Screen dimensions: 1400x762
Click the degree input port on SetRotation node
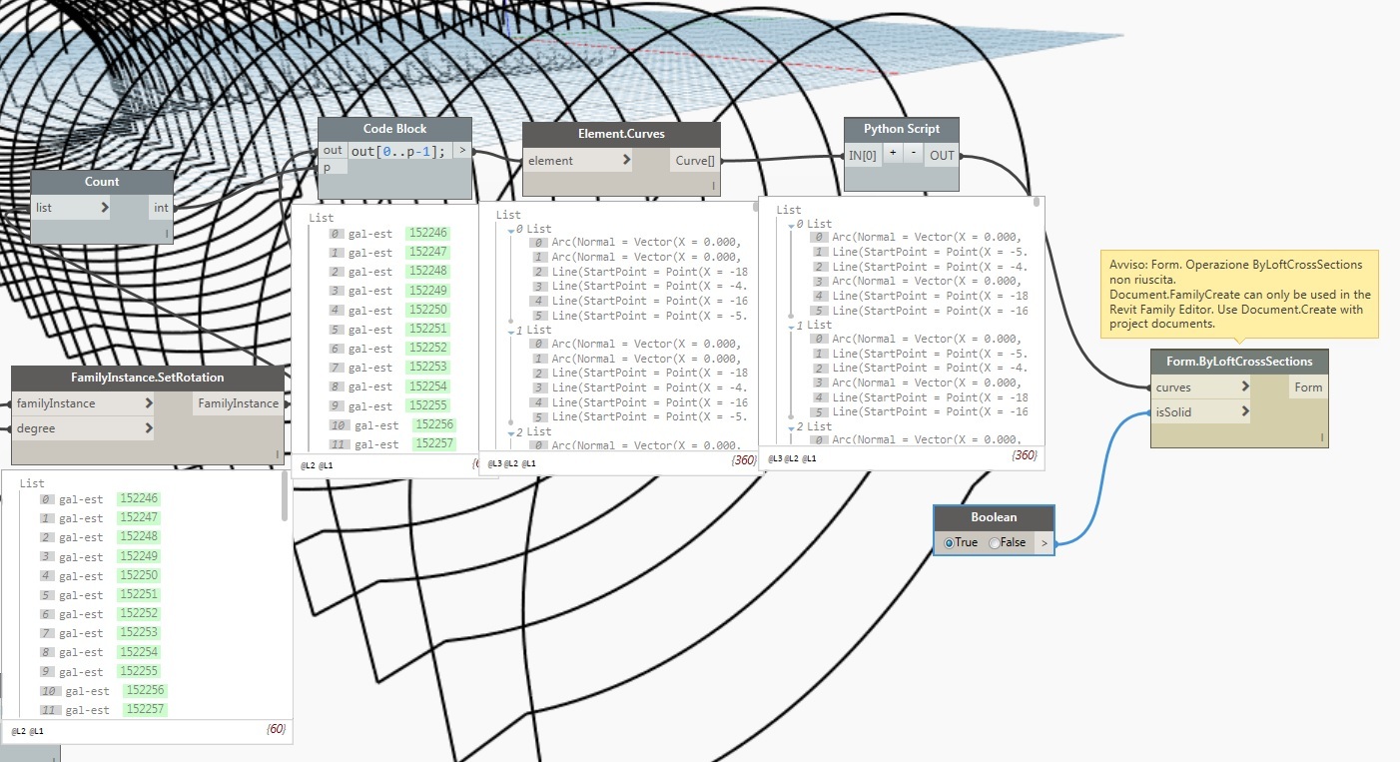tap(84, 428)
